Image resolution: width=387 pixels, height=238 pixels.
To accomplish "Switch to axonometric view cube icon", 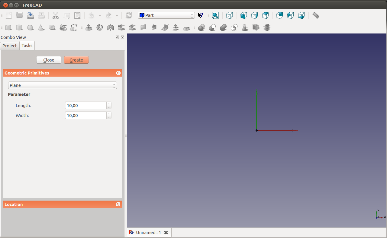I will pyautogui.click(x=230, y=15).
